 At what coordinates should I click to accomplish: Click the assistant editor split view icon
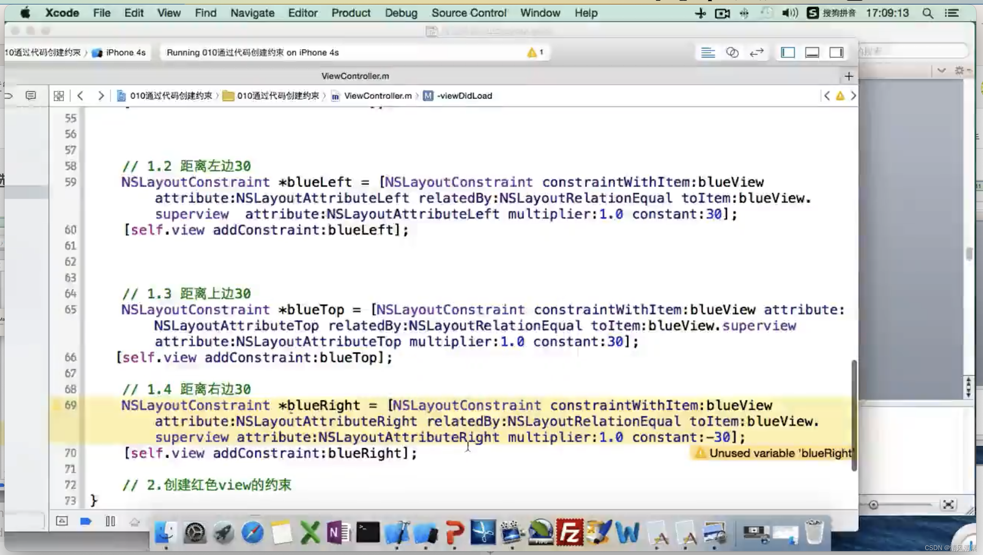[732, 53]
